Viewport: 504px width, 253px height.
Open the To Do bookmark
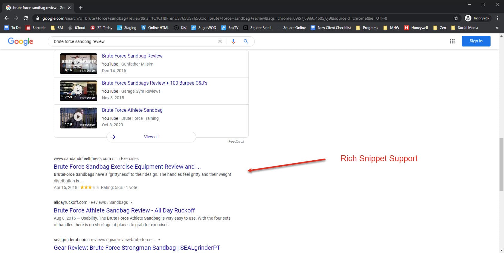click(x=13, y=28)
